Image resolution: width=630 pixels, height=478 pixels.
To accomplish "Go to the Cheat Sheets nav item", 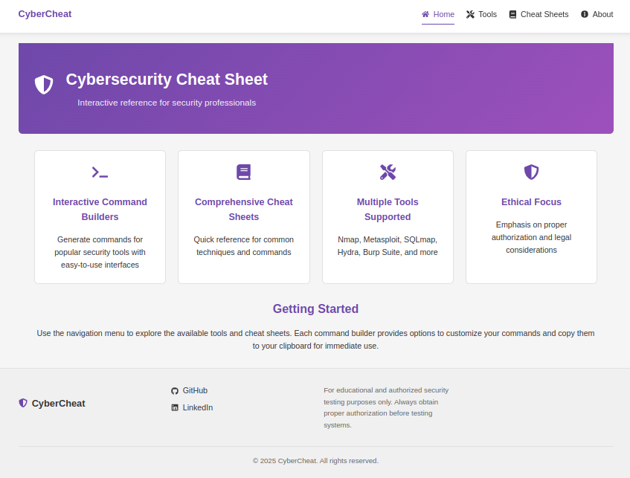I will [539, 14].
